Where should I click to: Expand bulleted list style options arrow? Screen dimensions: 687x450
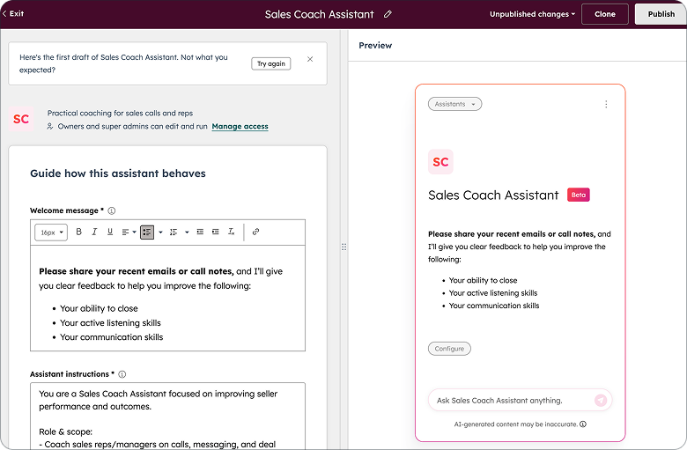(160, 232)
